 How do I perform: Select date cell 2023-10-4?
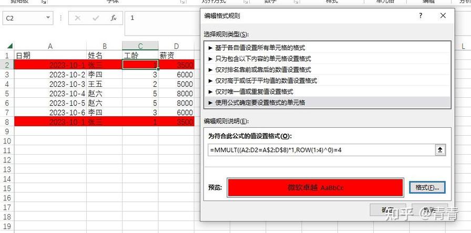tap(50, 94)
